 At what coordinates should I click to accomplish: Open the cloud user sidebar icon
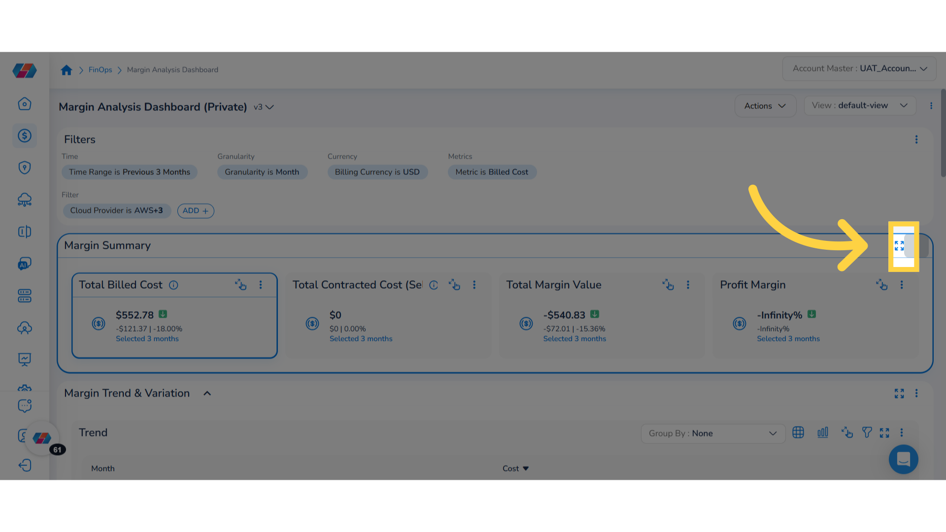tap(25, 328)
